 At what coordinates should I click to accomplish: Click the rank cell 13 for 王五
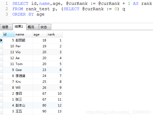[55, 111]
